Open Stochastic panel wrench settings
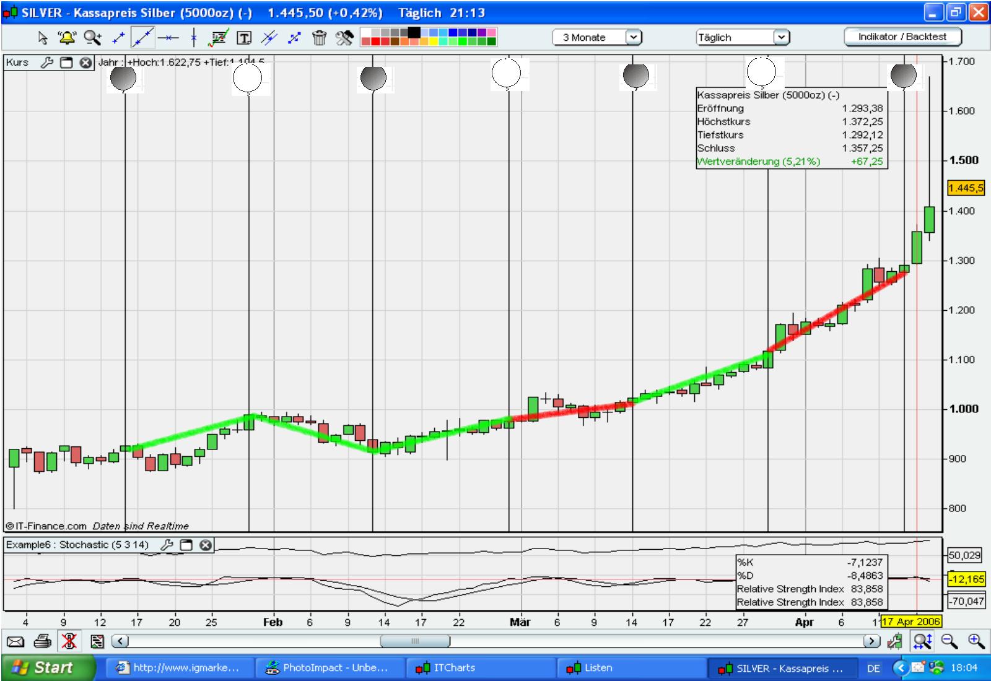Image resolution: width=991 pixels, height=681 pixels. pos(167,545)
